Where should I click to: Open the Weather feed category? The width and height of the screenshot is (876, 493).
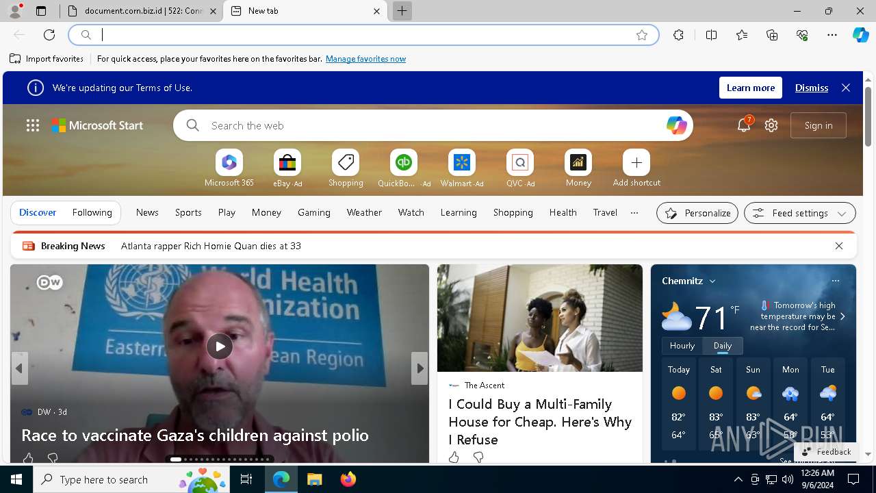364,213
